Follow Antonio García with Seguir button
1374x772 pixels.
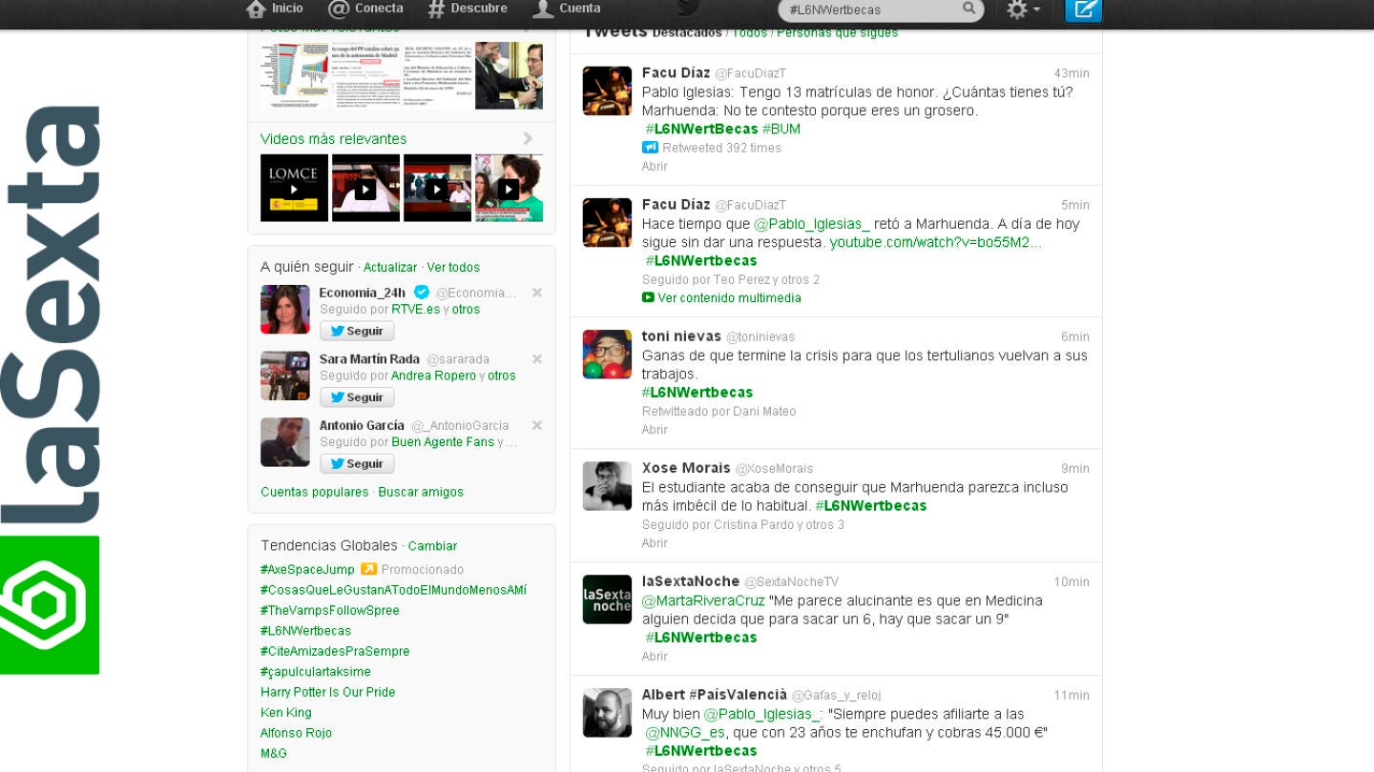coord(357,463)
